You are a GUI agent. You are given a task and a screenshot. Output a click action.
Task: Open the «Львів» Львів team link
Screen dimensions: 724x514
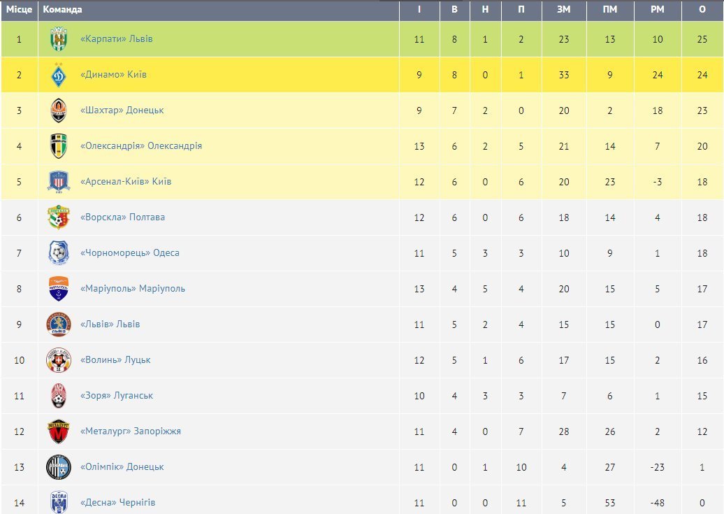click(110, 324)
